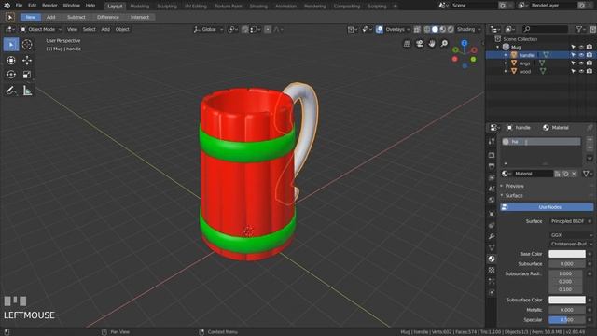This screenshot has height=336, width=597.
Task: Open the Output properties tab
Action: [x=492, y=166]
